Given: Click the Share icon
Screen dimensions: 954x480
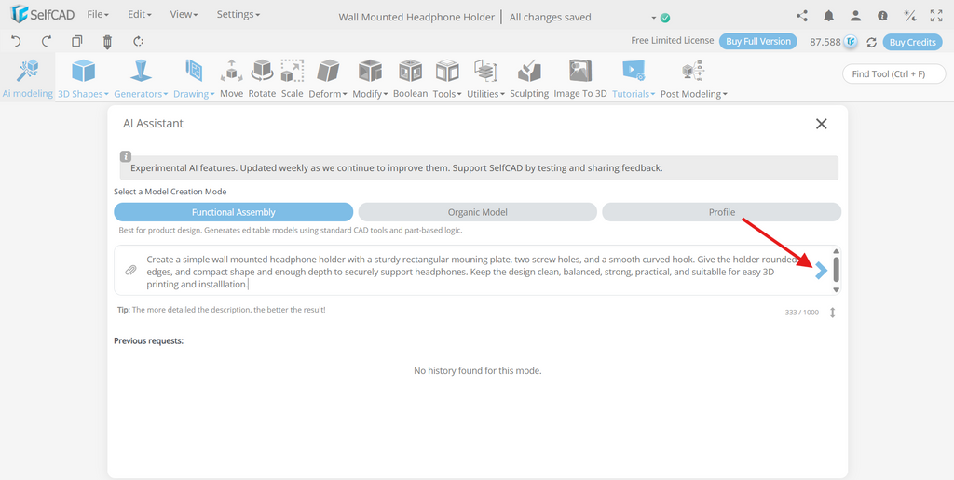Looking at the screenshot, I should 802,16.
